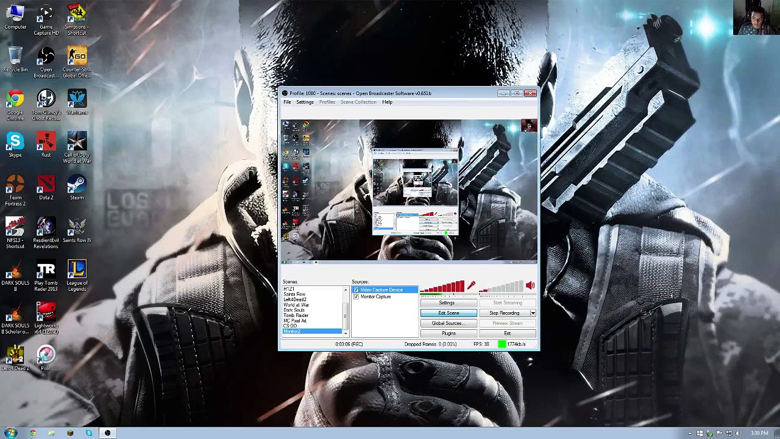
Task: Click the Edit Scene button
Action: click(448, 313)
